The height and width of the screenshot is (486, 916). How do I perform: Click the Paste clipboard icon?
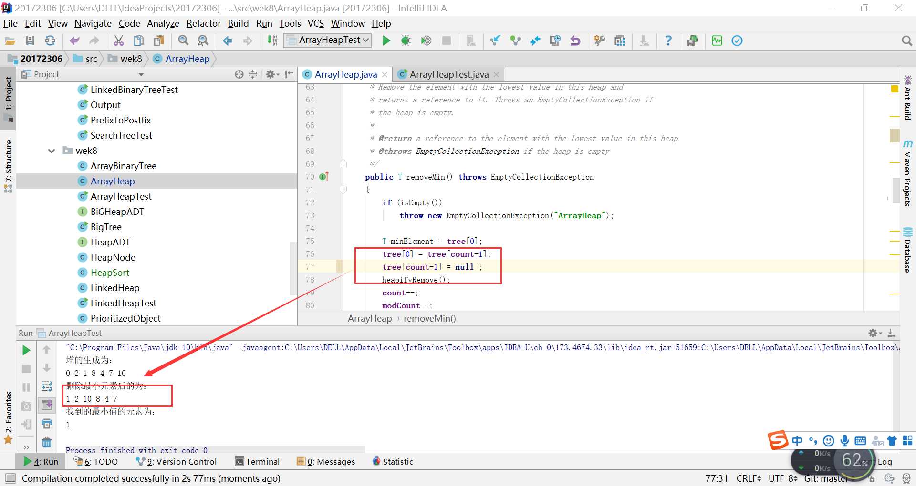[x=159, y=41]
